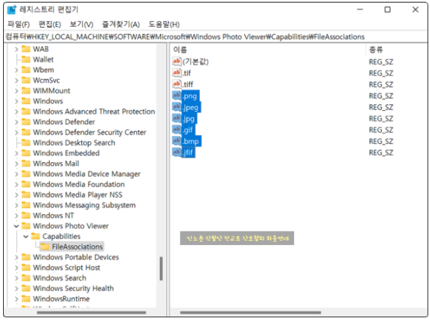This screenshot has height=321, width=430.
Task: Click the values pane horizontal scrollbar
Action: 250,313
